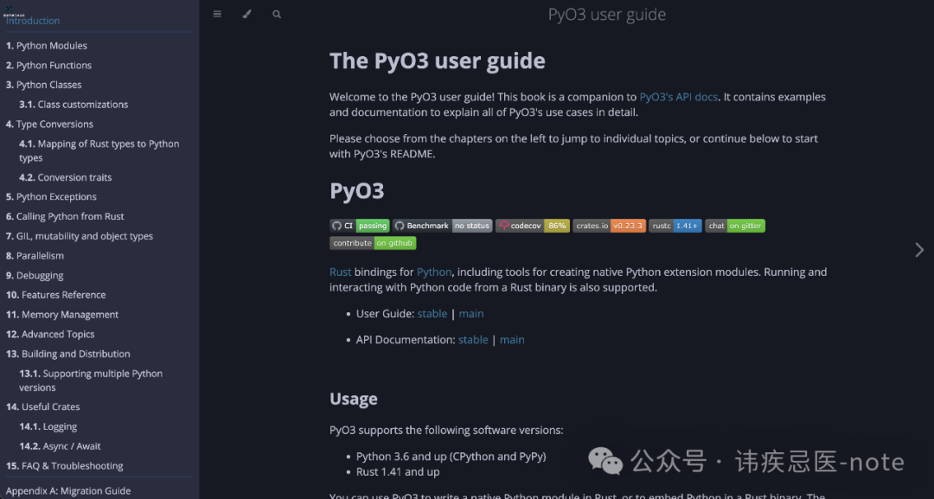The image size is (934, 499).
Task: Click the 86% coverage value on codecov badge
Action: (x=557, y=225)
